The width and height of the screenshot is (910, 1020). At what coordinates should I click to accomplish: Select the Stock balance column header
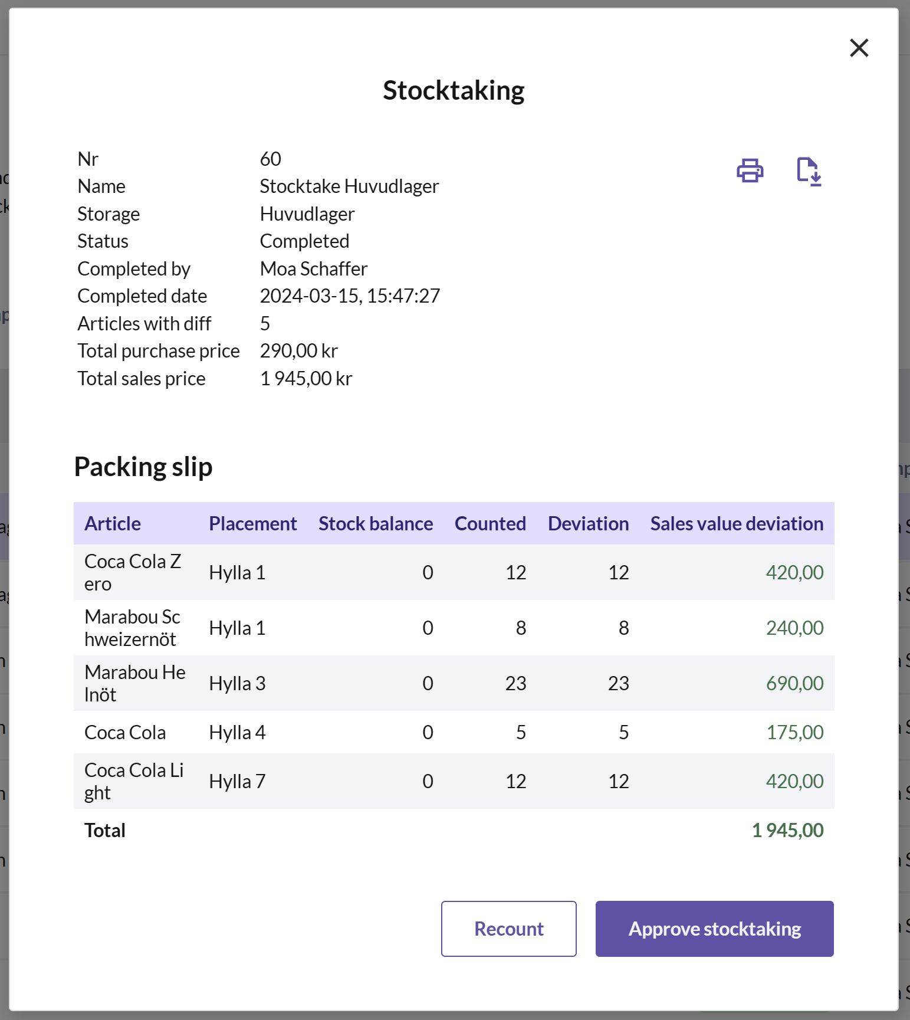pyautogui.click(x=376, y=524)
